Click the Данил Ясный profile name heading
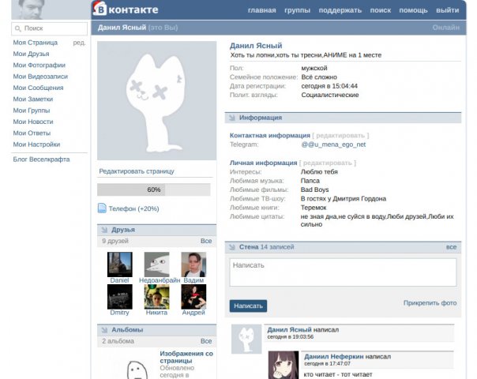This screenshot has width=477, height=379. (x=256, y=46)
